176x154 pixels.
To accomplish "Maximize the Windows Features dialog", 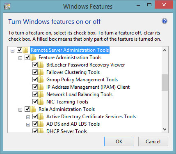I will 149,5.
